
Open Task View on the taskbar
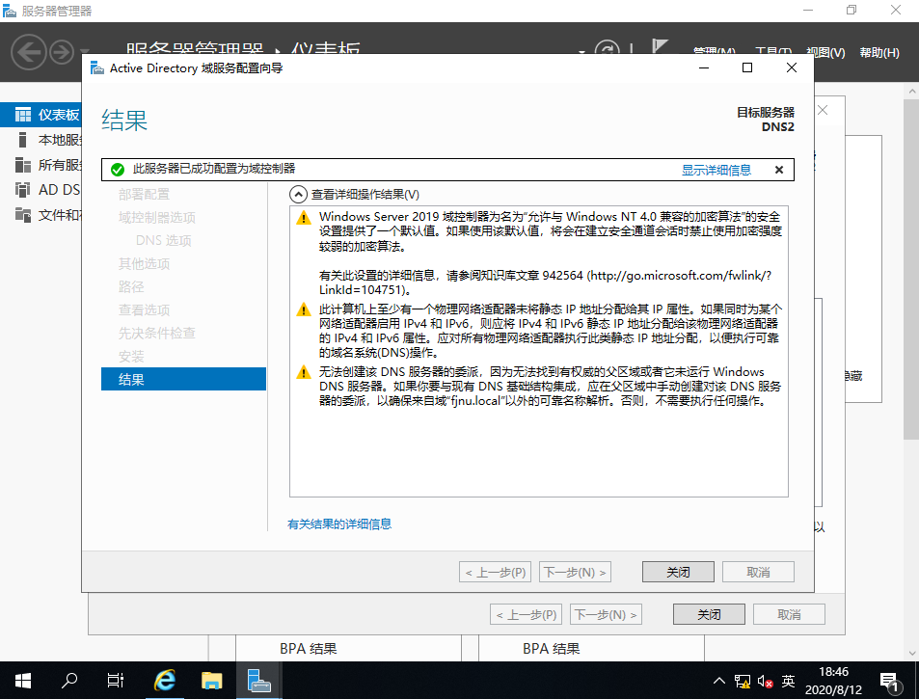pyautogui.click(x=115, y=681)
